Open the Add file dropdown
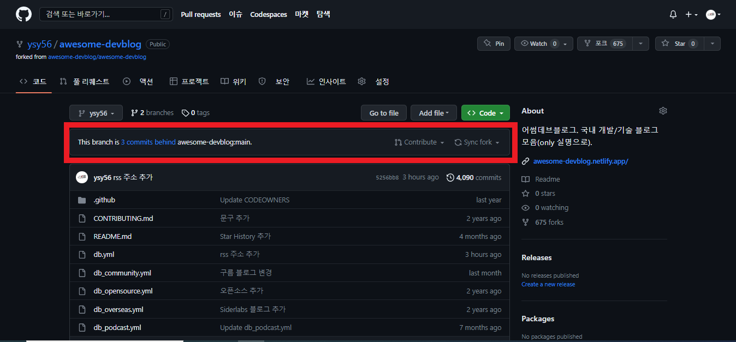Viewport: 736px width, 342px height. click(x=434, y=113)
